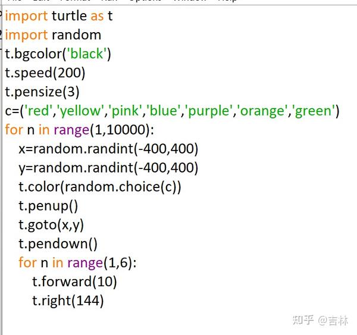The image size is (357, 335).
Task: Place cursor on y=random.randint line
Action: (x=108, y=168)
